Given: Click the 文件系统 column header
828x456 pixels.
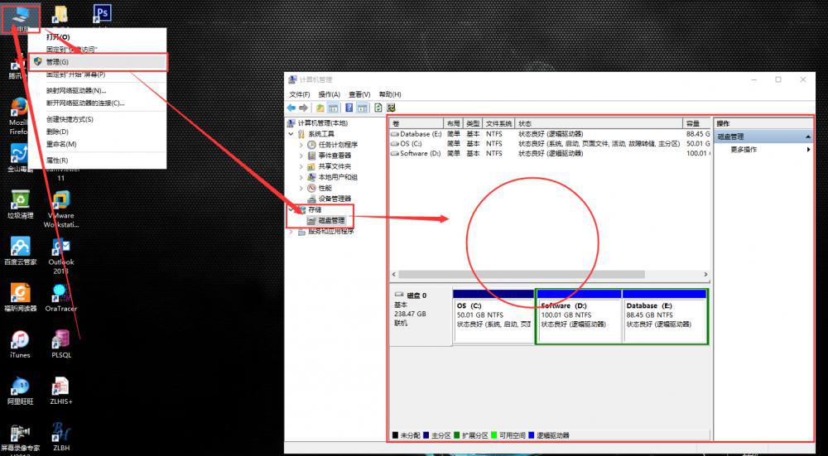Looking at the screenshot, I should click(x=499, y=123).
